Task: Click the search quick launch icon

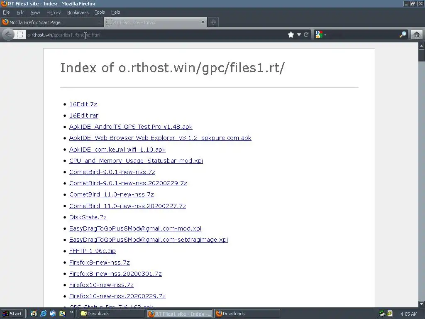Action: pos(62,314)
